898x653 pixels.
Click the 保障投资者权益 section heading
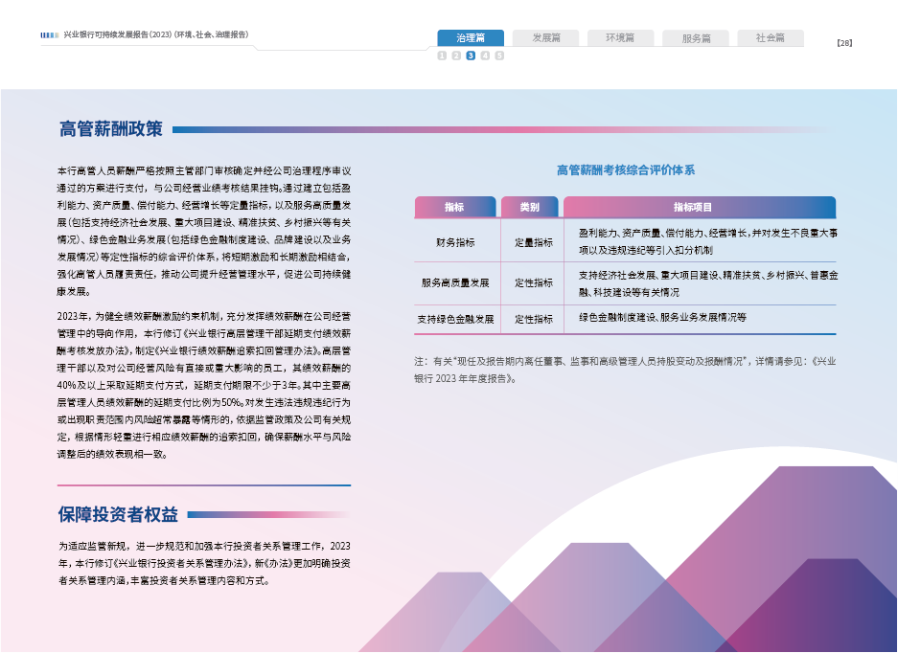click(118, 515)
